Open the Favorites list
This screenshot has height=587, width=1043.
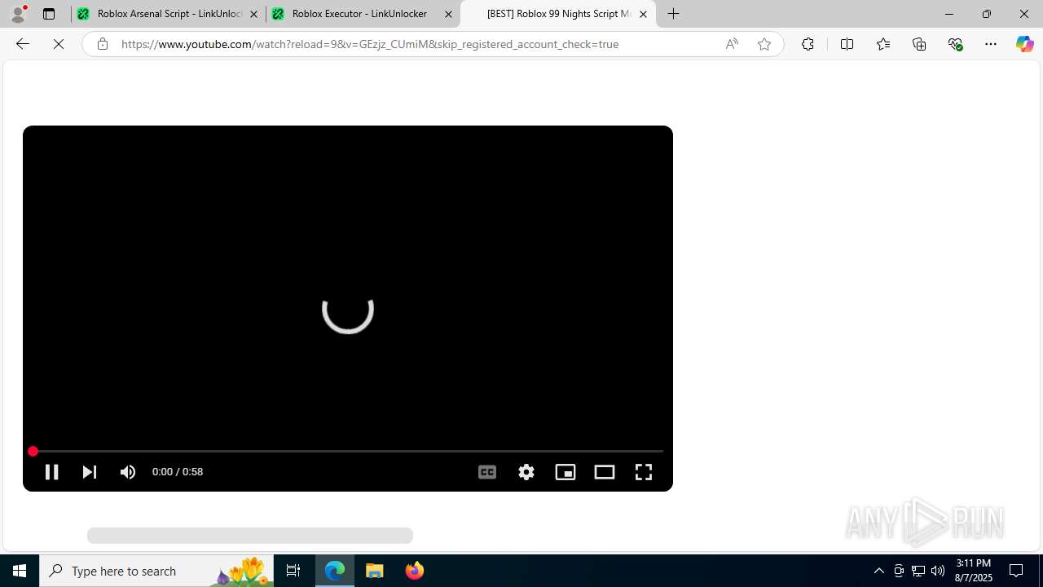tap(883, 44)
